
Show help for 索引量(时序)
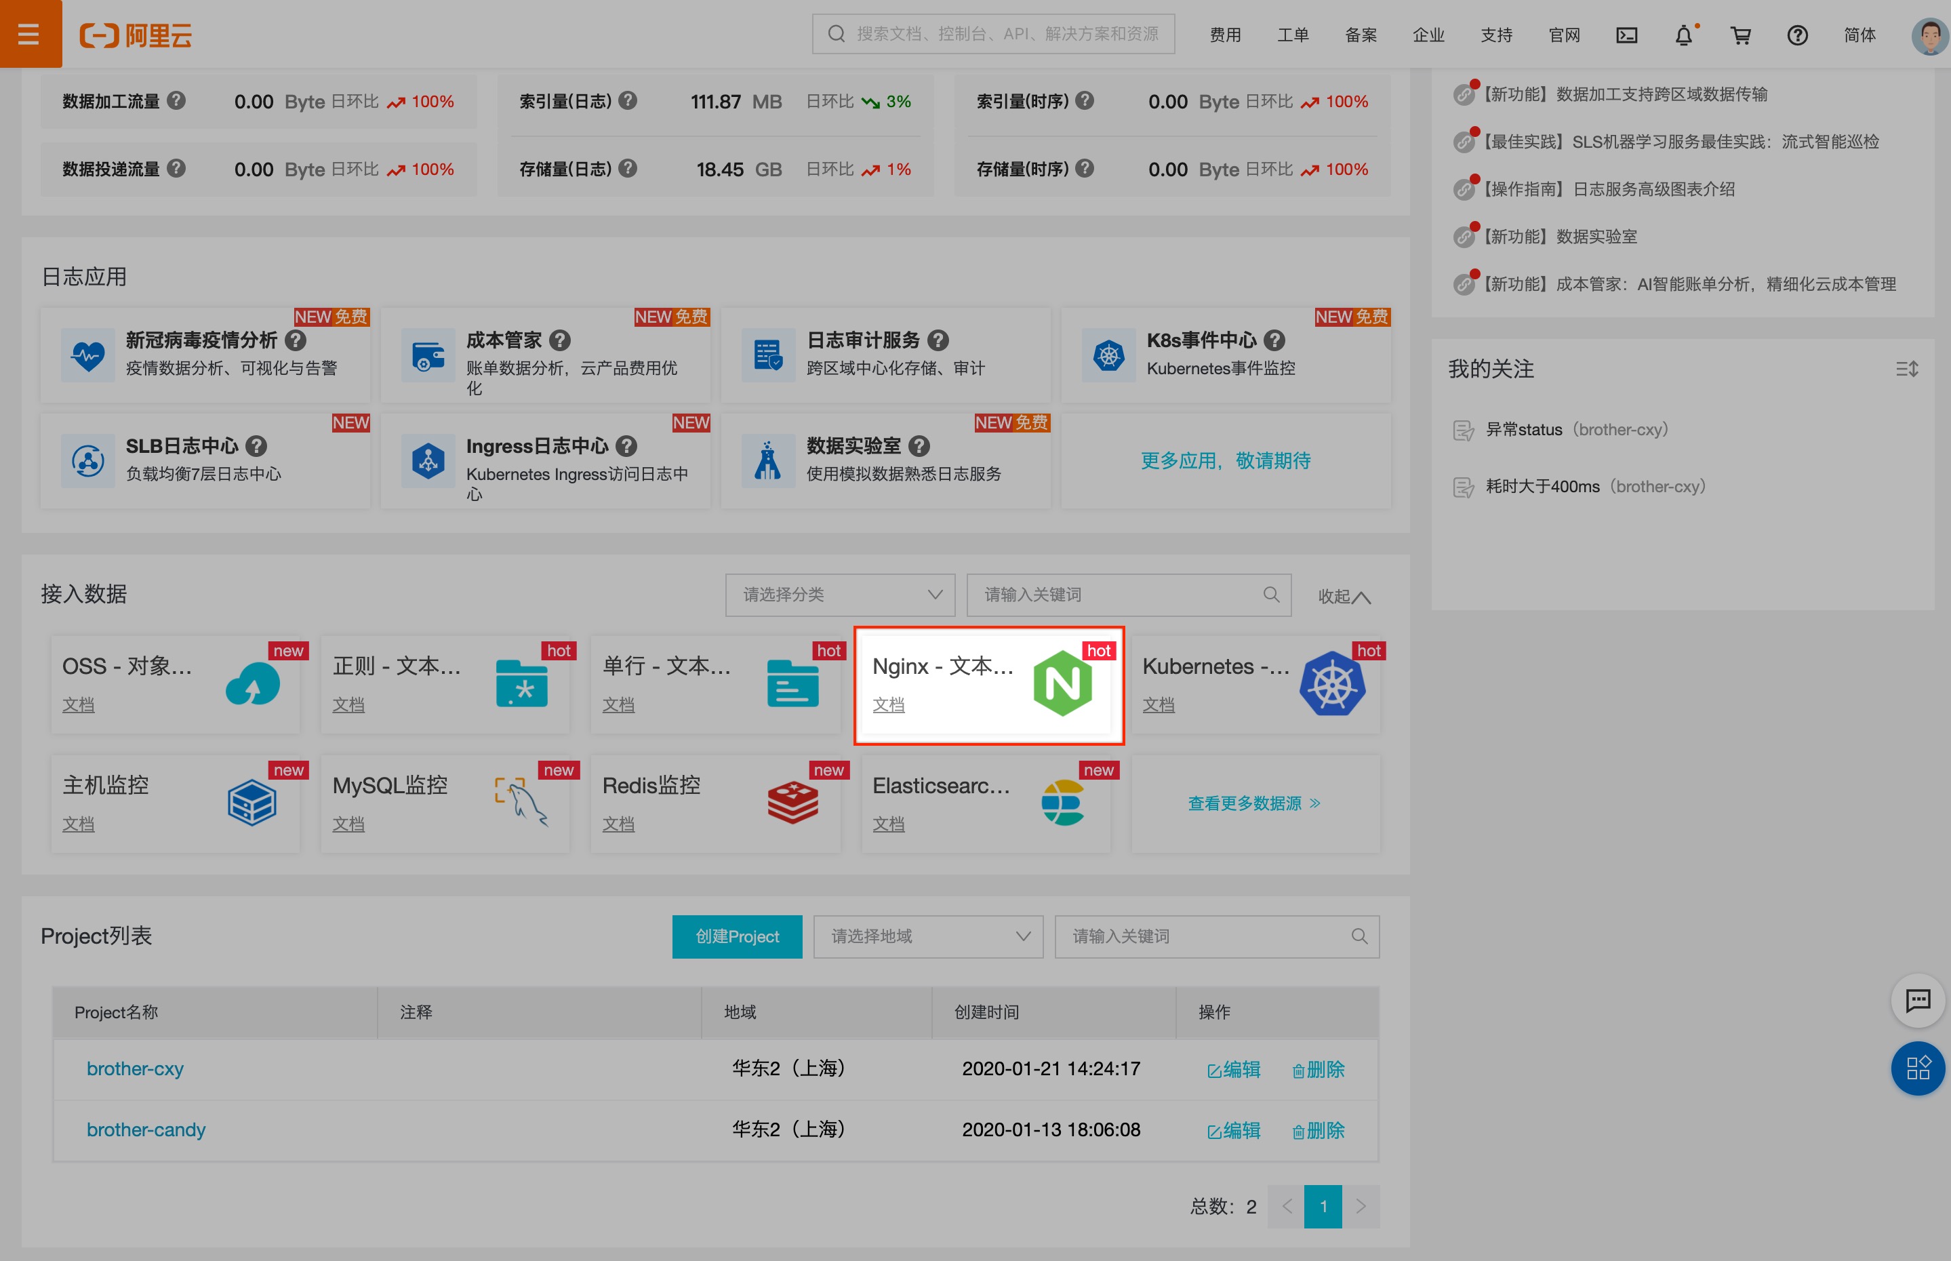1084,100
